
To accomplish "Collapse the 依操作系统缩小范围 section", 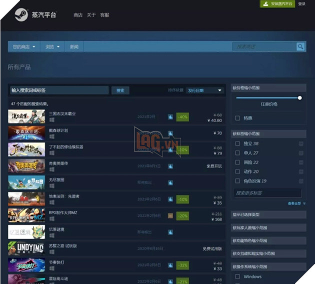I will coord(268,266).
